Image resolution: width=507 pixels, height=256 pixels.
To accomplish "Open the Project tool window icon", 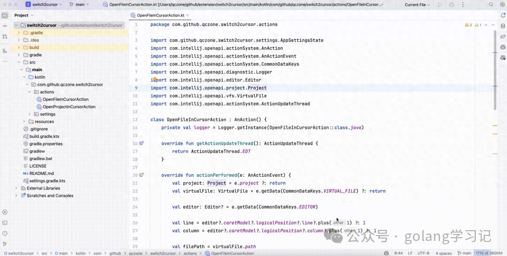I will pyautogui.click(x=5, y=15).
